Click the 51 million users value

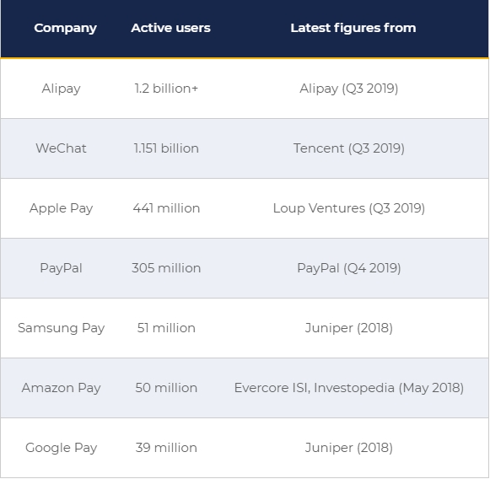click(x=166, y=328)
